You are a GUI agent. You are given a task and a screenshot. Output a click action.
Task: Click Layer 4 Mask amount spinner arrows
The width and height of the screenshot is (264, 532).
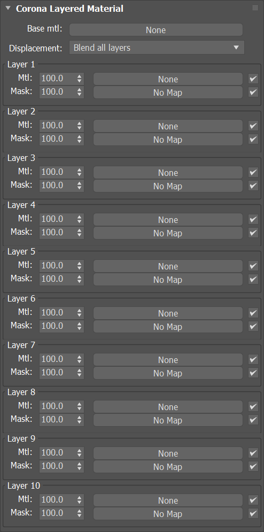click(x=80, y=233)
